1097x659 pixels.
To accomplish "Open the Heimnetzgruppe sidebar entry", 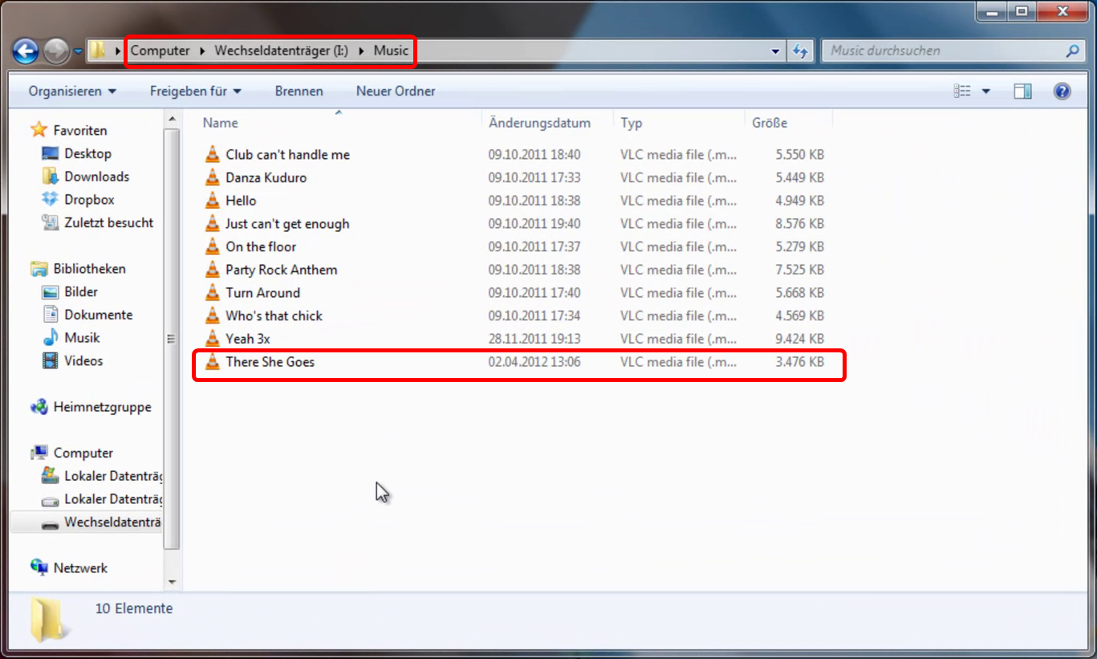I will [102, 407].
